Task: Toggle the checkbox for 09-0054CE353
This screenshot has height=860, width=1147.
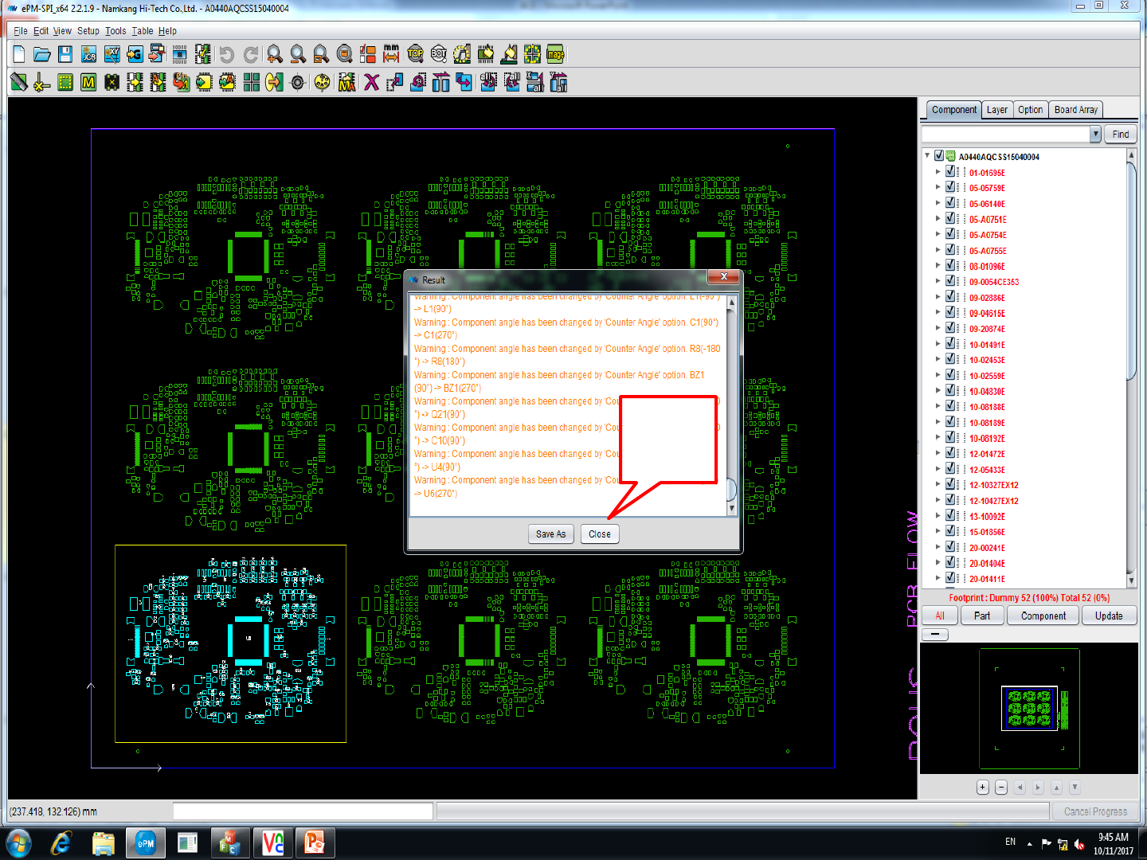Action: (x=950, y=281)
